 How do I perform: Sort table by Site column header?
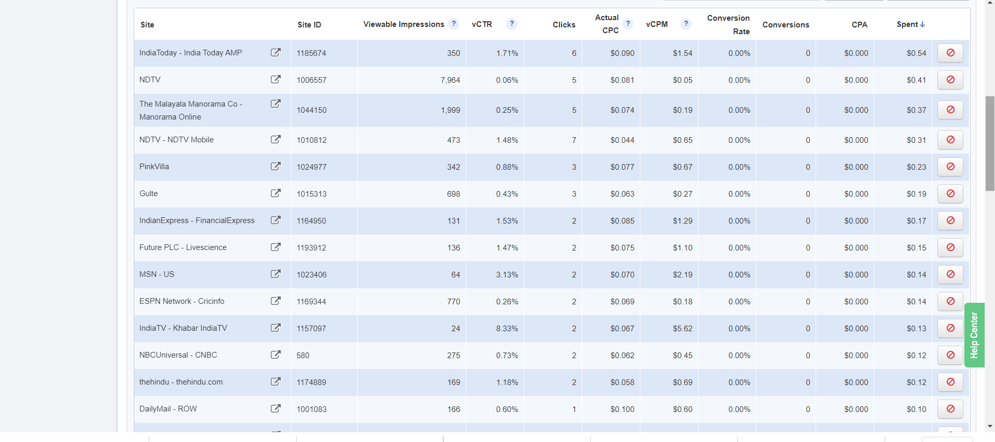point(147,24)
